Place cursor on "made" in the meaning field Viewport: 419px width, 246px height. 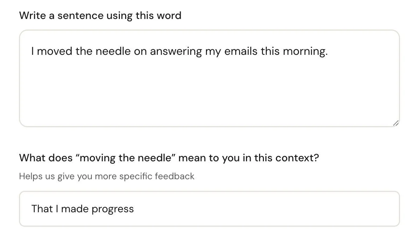(x=75, y=209)
